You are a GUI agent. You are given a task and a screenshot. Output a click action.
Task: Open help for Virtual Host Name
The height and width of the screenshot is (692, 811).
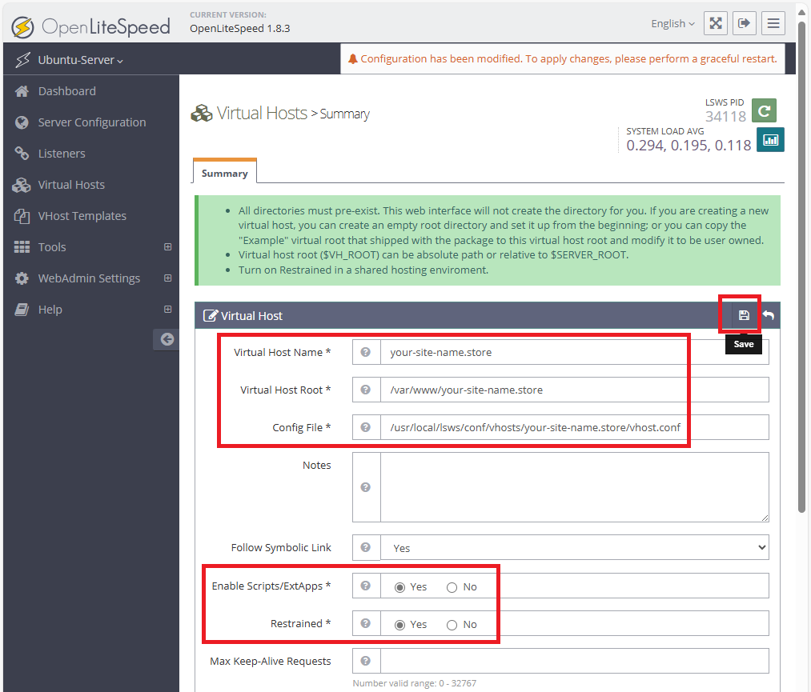click(x=366, y=352)
